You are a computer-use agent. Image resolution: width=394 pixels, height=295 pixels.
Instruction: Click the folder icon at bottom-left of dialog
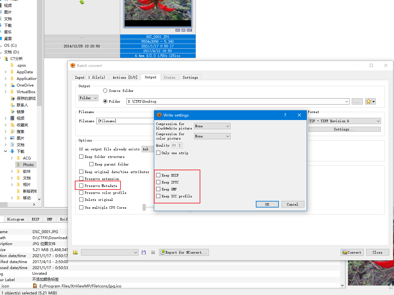click(75, 252)
